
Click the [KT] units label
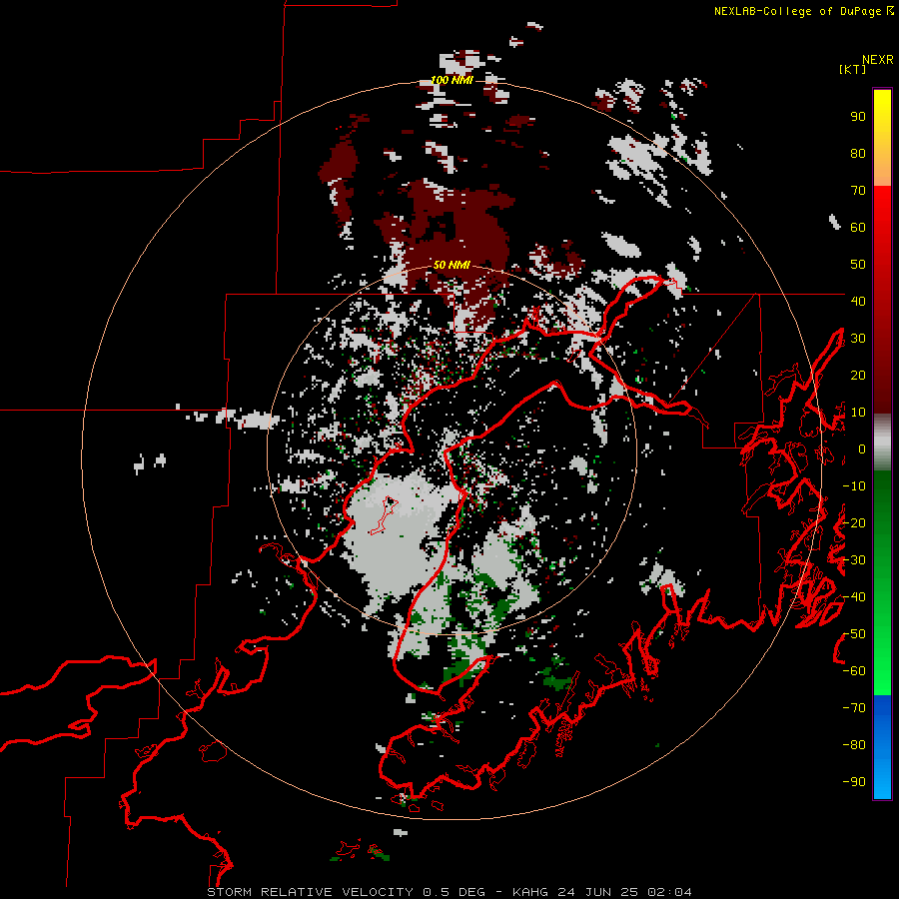[852, 69]
